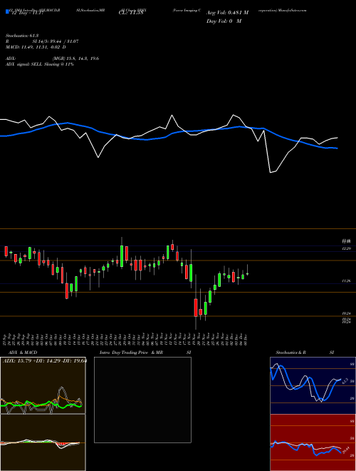Image resolution: width=356 pixels, height=471 pixels.
Task: Click the blue 12-day SMA legend square
Action: [x=7, y=11]
